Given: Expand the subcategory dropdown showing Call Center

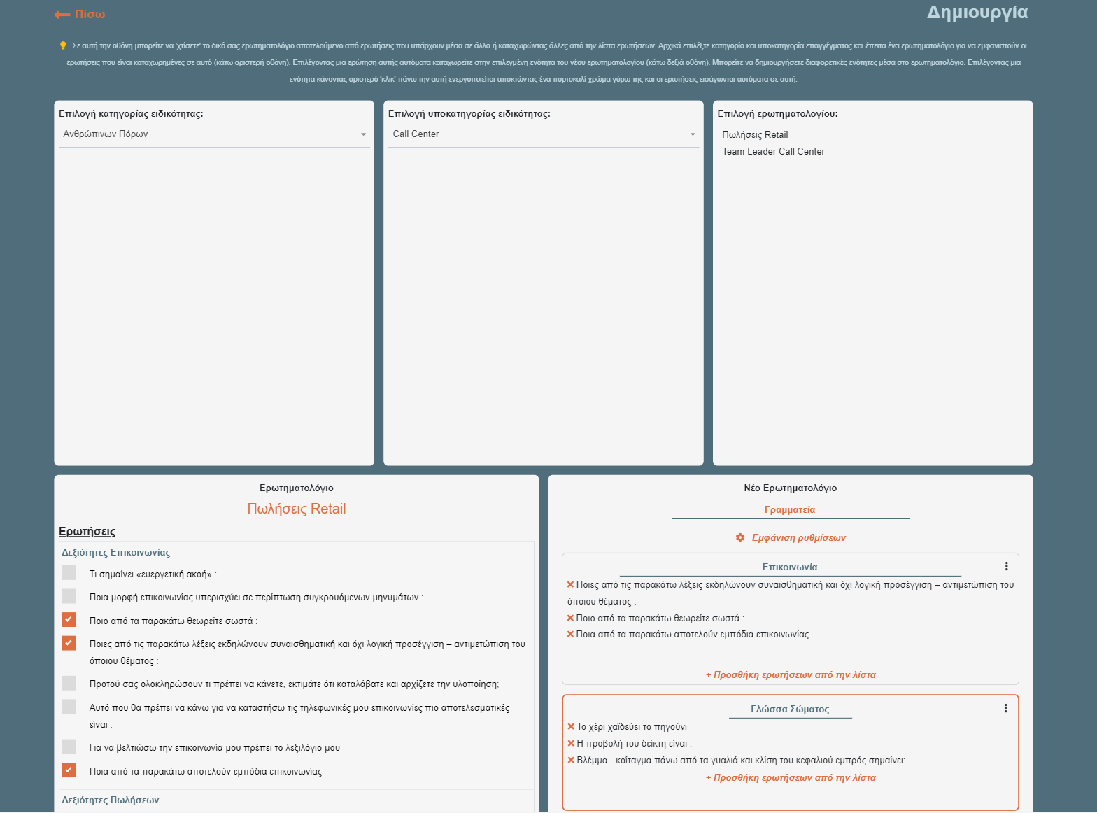Looking at the screenshot, I should tap(543, 134).
